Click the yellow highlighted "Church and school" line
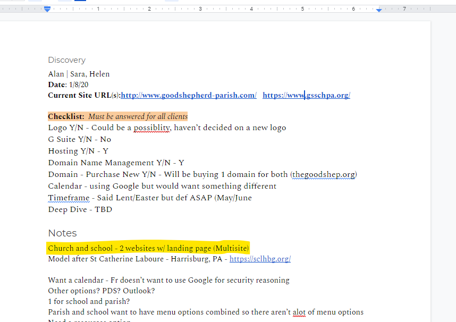Screen dimensions: 456x322 [x=148, y=248]
